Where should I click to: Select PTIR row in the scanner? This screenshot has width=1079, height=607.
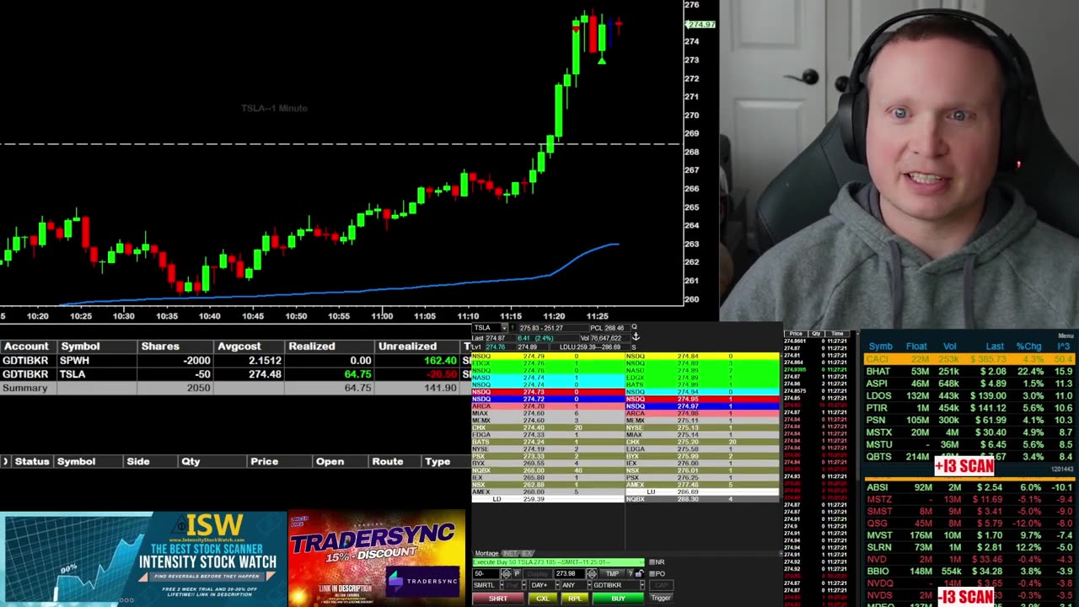point(969,408)
